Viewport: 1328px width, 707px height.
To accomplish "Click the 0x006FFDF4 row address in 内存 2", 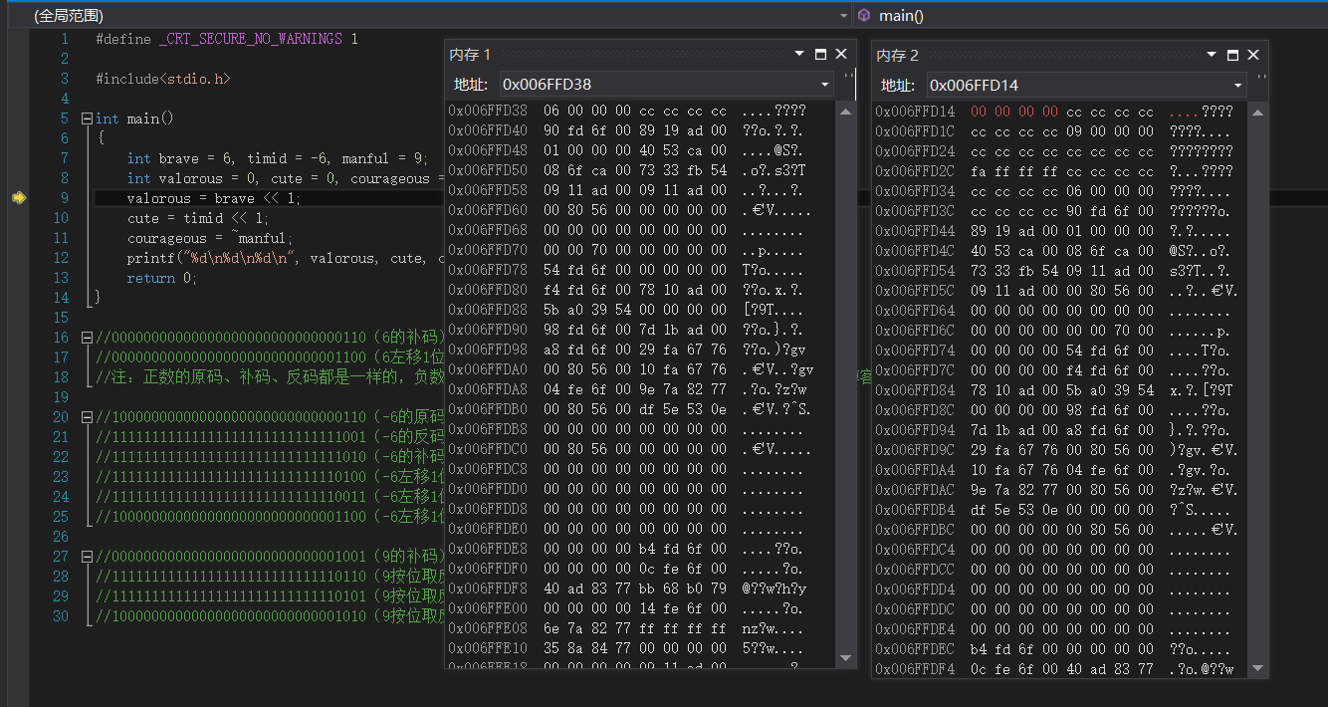I will (x=915, y=669).
